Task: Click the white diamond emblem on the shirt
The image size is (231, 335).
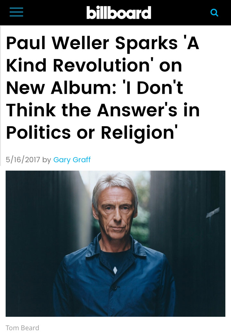Action: pyautogui.click(x=115, y=270)
